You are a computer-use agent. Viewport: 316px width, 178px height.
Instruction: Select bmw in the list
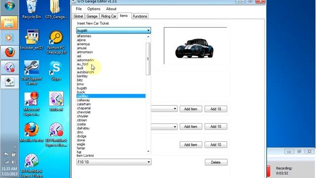[80, 84]
